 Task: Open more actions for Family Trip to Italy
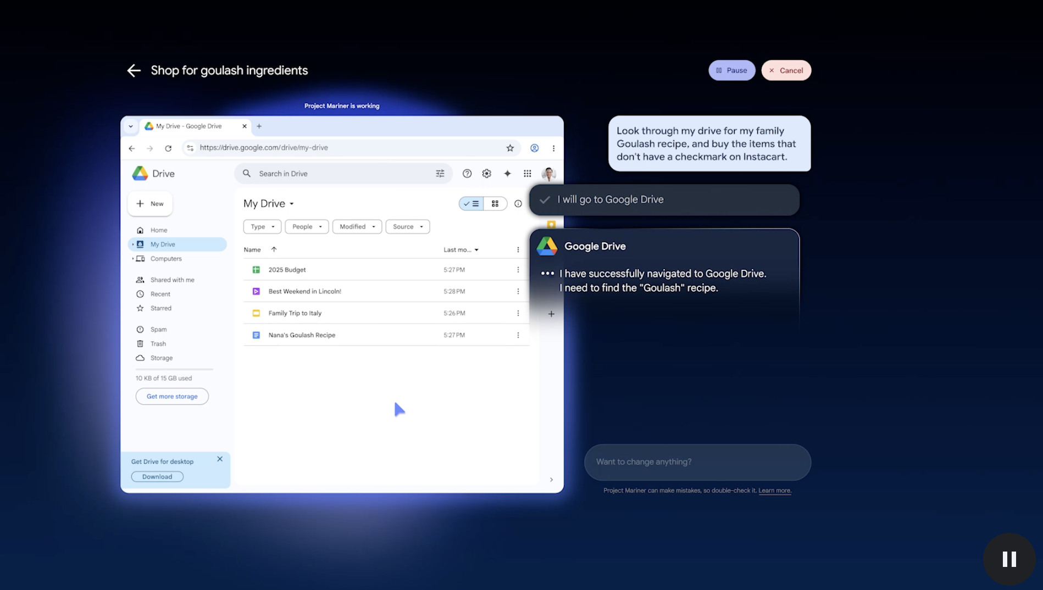tap(518, 313)
